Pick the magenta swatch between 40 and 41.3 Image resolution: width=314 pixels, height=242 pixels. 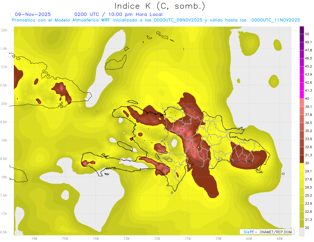302,95
